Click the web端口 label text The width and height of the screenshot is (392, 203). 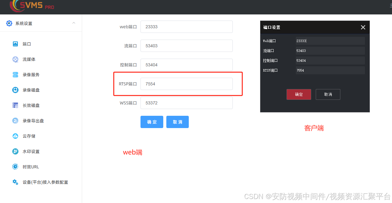(128, 27)
